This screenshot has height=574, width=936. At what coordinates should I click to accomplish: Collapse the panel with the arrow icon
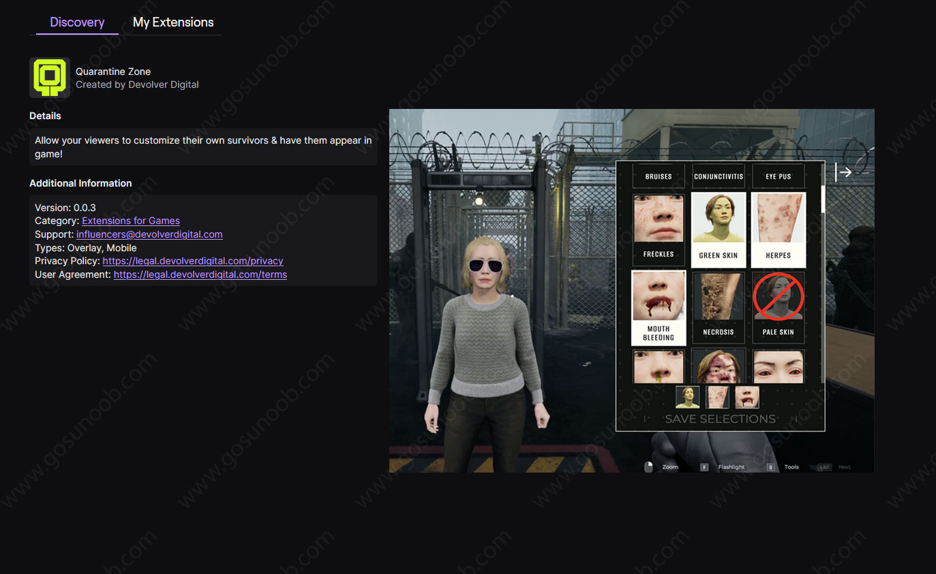coord(844,172)
